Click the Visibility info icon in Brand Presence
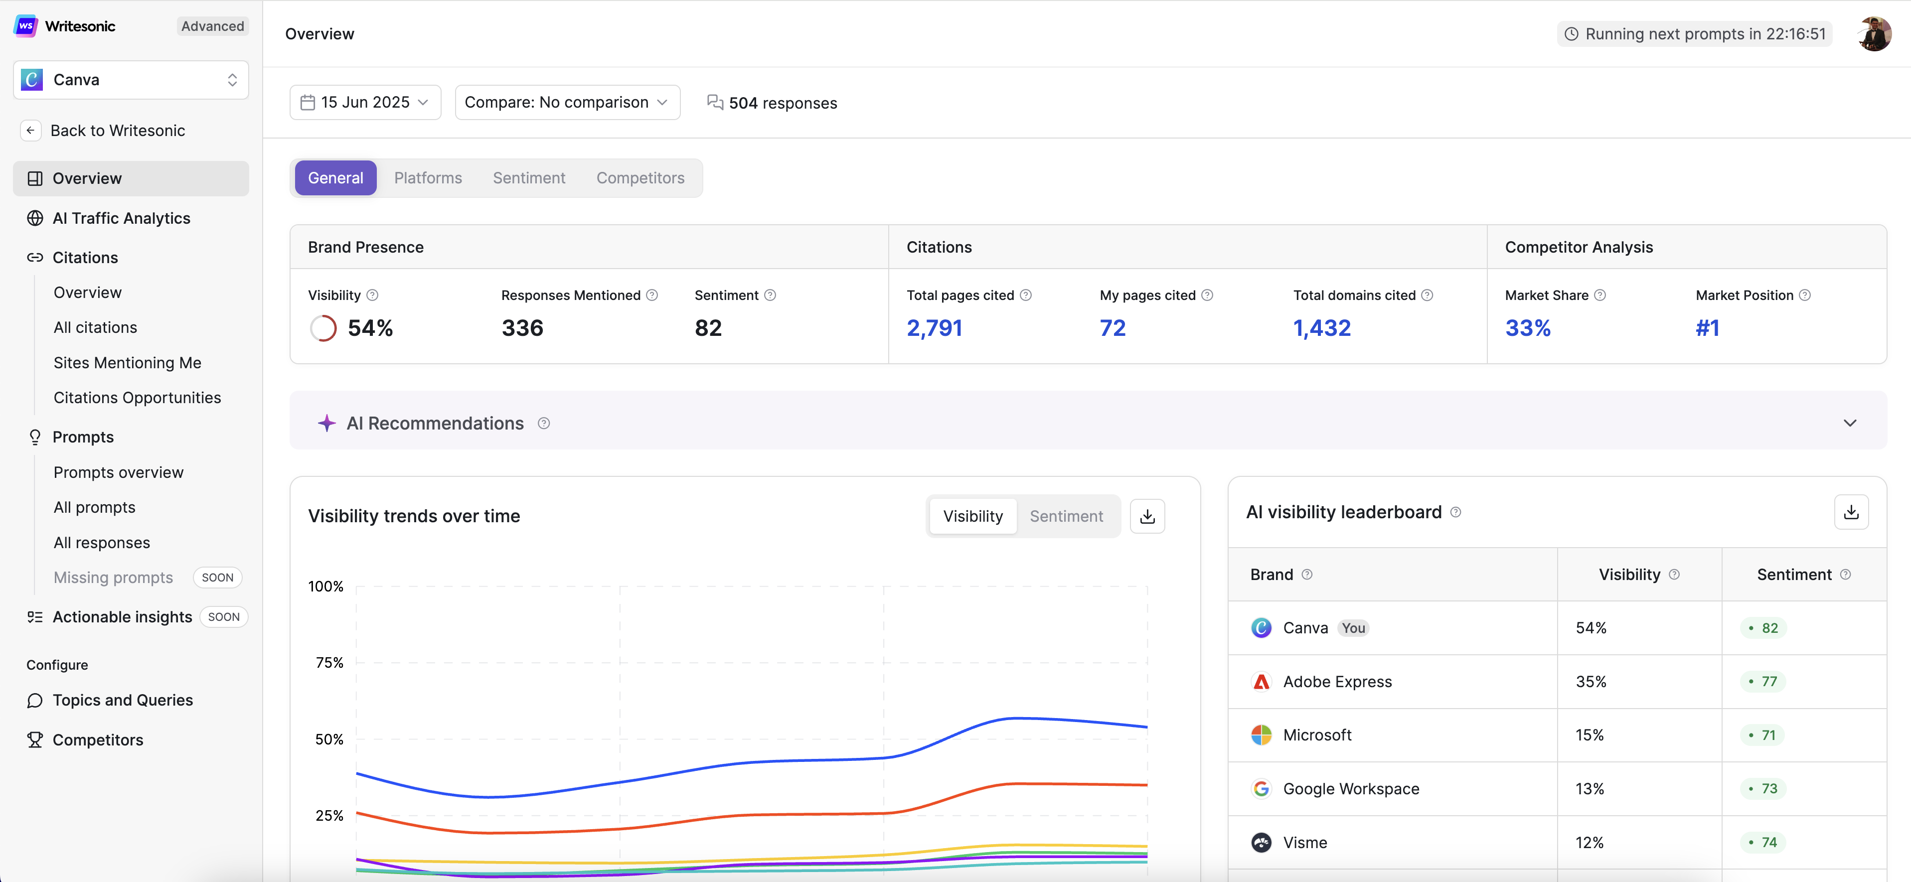 pos(372,295)
